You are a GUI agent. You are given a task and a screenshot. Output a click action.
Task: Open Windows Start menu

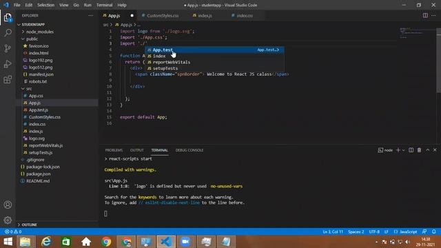8,242
